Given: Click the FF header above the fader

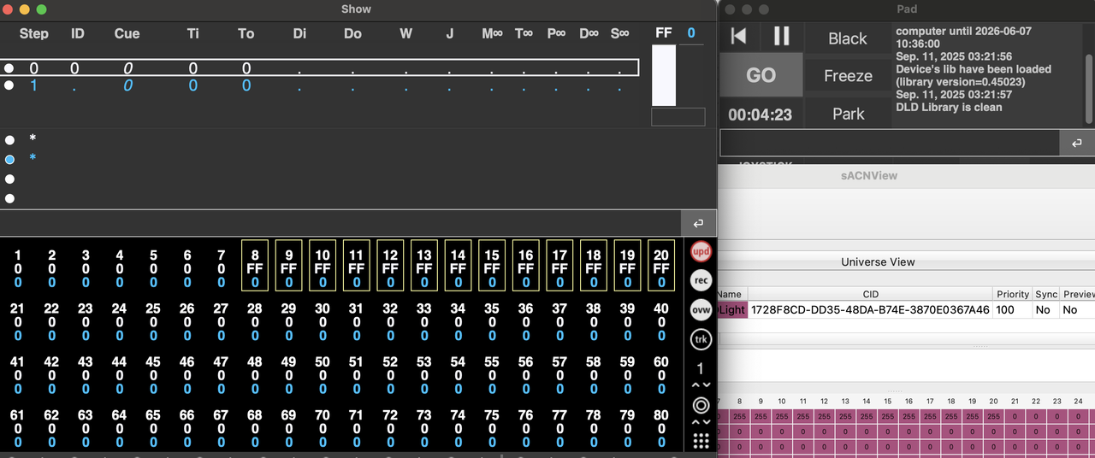Looking at the screenshot, I should (x=664, y=32).
